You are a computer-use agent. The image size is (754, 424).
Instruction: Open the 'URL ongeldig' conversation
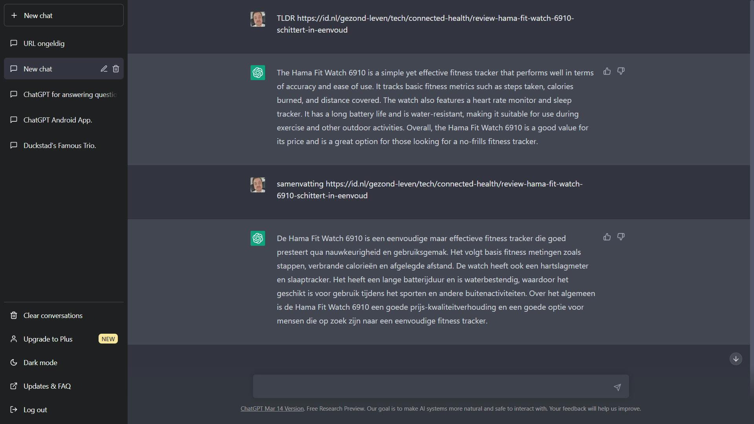click(44, 43)
